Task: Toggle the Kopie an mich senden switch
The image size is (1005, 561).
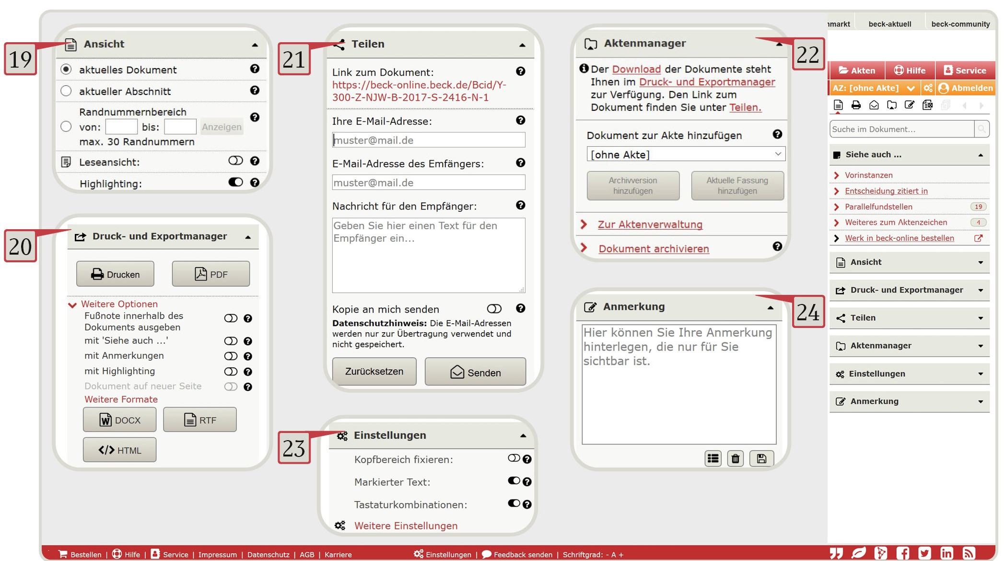Action: click(x=494, y=309)
